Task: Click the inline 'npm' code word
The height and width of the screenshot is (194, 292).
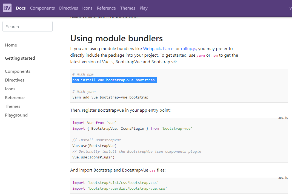Action: [214, 56]
